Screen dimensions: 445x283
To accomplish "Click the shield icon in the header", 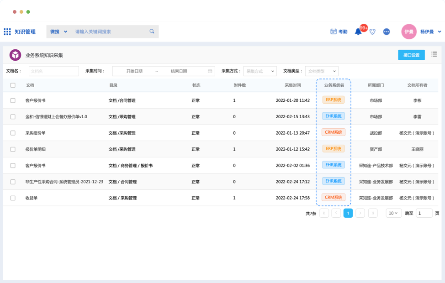I will (372, 31).
